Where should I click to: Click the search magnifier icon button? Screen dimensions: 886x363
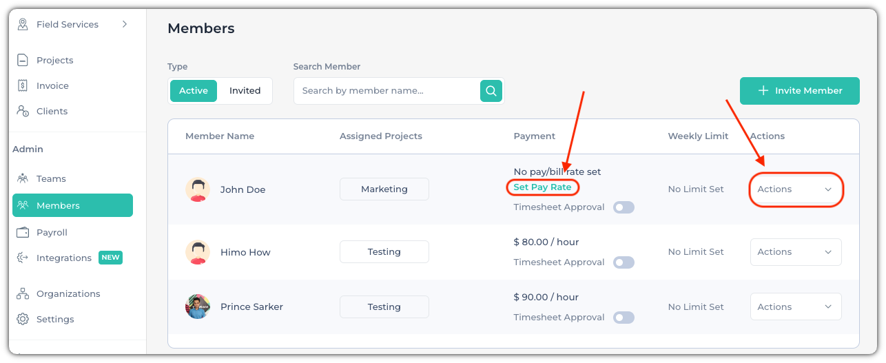(491, 90)
